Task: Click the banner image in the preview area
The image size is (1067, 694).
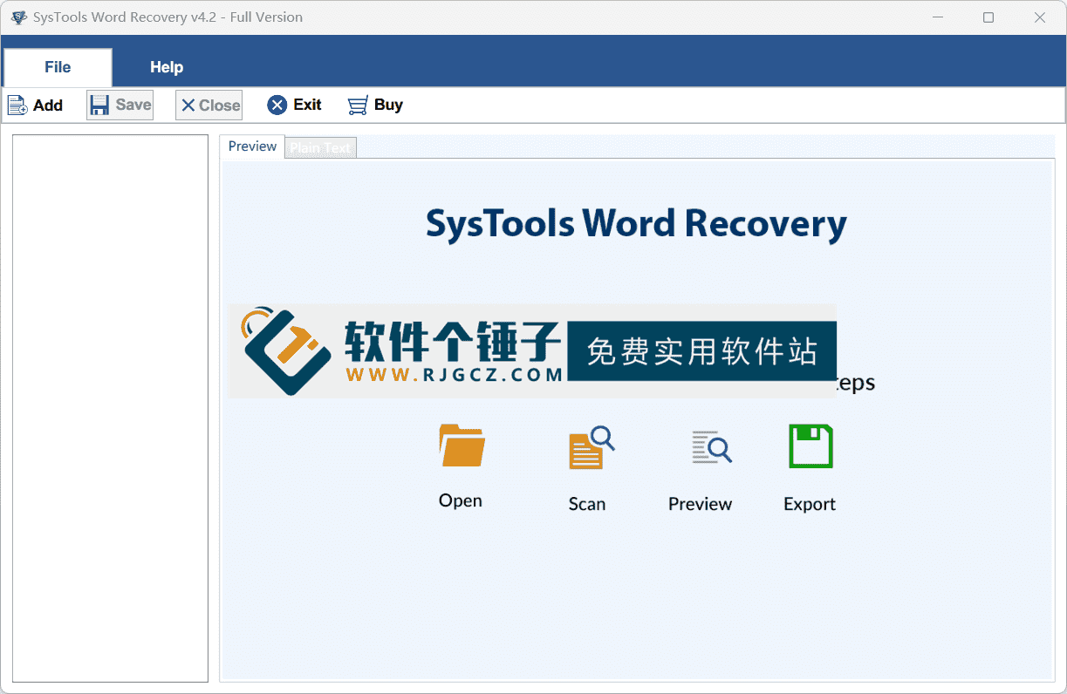Action: coord(531,350)
